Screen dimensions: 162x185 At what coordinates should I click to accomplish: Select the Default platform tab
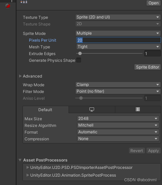coord(45,110)
